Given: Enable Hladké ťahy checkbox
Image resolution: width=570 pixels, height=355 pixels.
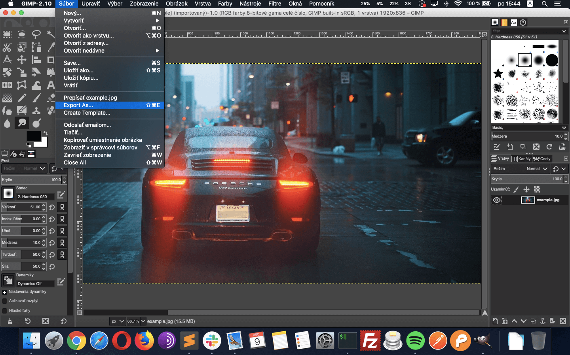Looking at the screenshot, I should [x=5, y=311].
